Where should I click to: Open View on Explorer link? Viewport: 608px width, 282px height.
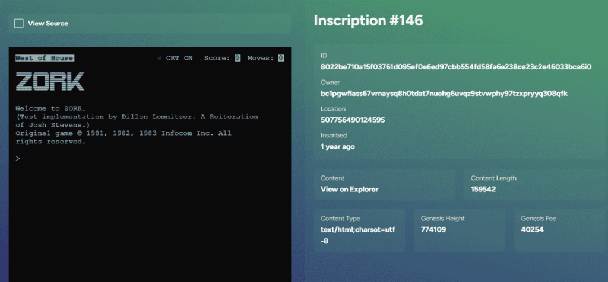tap(349, 190)
